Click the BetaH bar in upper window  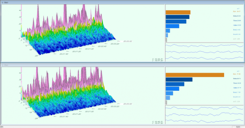pos(167,35)
